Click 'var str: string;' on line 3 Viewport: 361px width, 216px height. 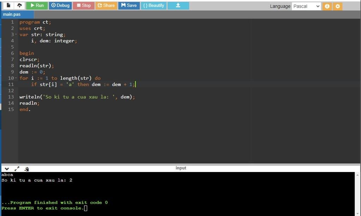[42, 34]
